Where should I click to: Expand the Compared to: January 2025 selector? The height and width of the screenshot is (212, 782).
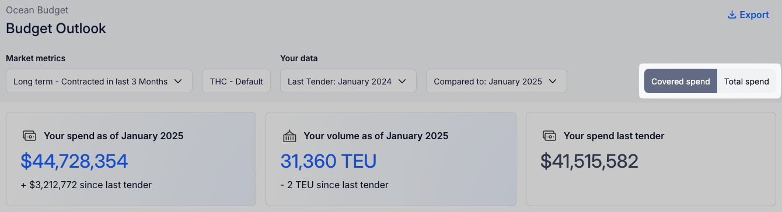(x=497, y=81)
